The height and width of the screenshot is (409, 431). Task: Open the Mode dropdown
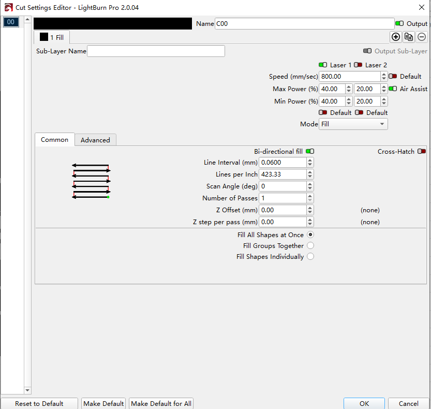click(353, 124)
